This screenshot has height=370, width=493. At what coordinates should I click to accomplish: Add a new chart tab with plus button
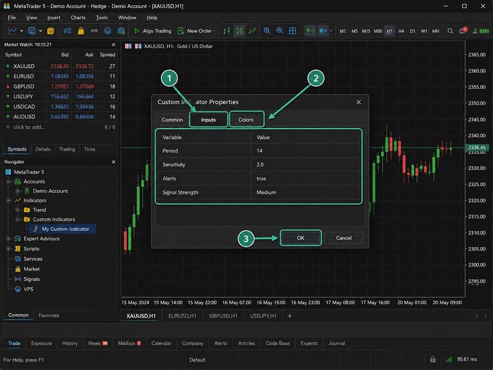click(289, 316)
